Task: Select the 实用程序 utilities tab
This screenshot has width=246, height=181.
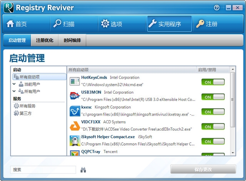Action: (170, 24)
